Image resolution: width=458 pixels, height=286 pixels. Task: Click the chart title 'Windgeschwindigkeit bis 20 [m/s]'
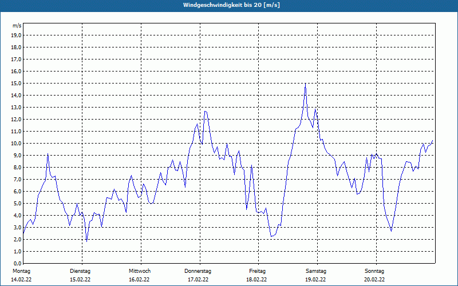(231, 5)
